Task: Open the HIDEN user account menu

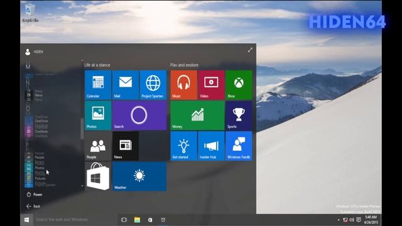Action: click(x=34, y=51)
